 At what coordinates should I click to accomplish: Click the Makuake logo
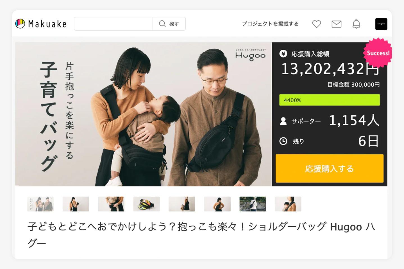coord(41,24)
